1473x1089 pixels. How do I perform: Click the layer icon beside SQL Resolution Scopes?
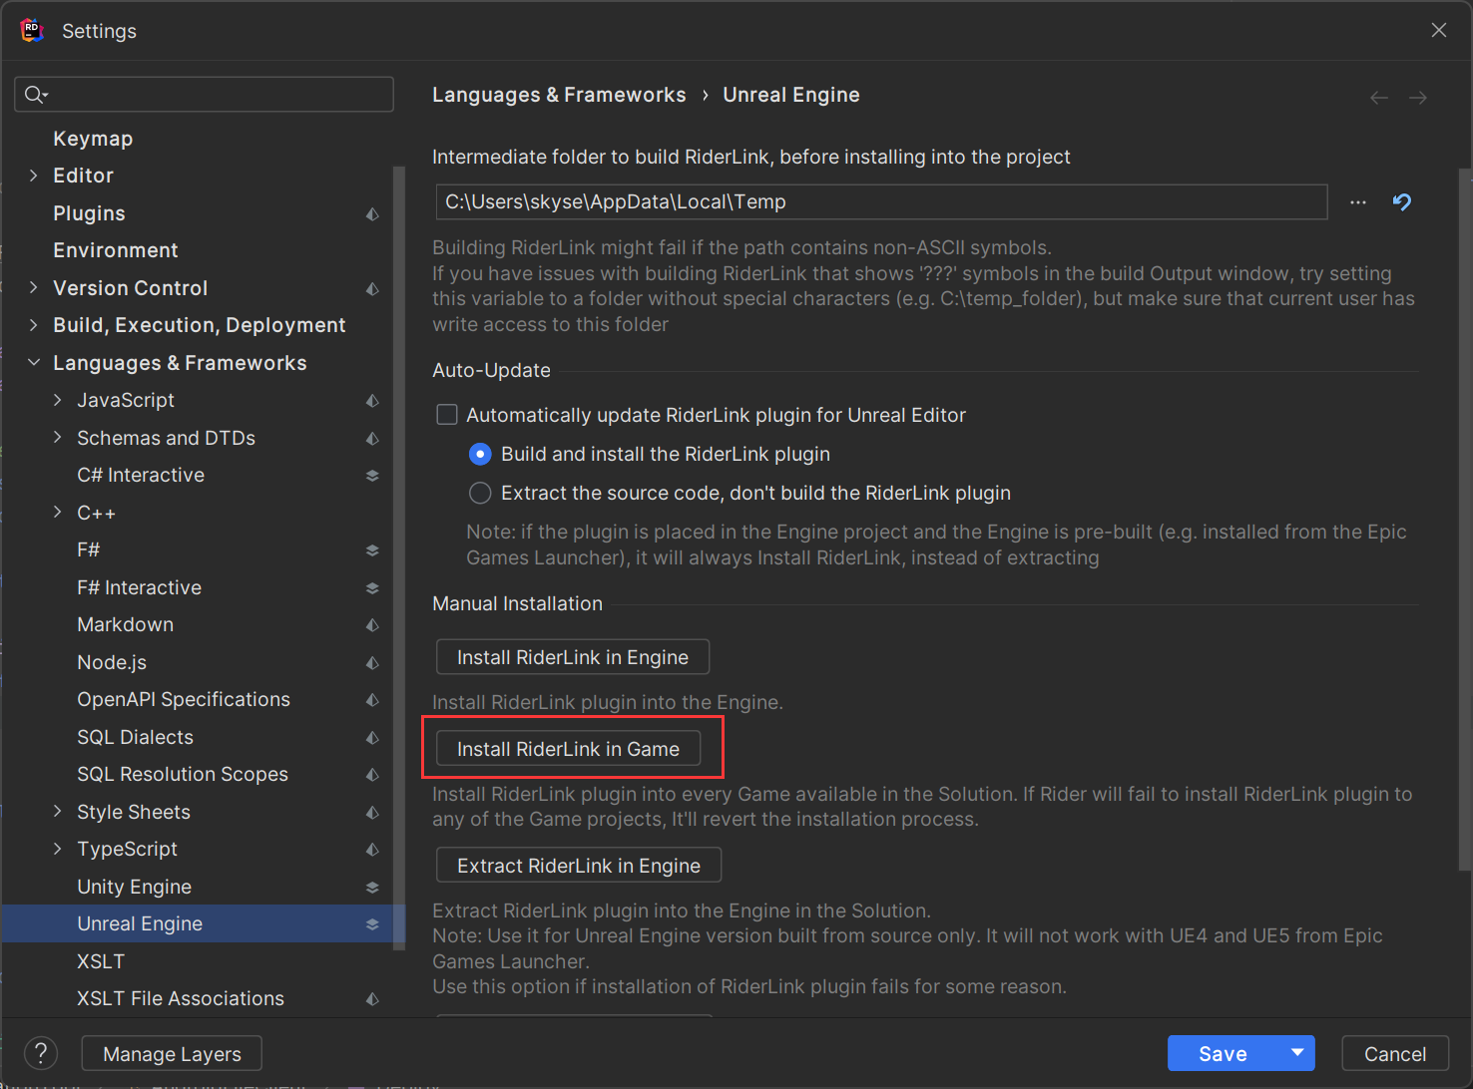(372, 775)
